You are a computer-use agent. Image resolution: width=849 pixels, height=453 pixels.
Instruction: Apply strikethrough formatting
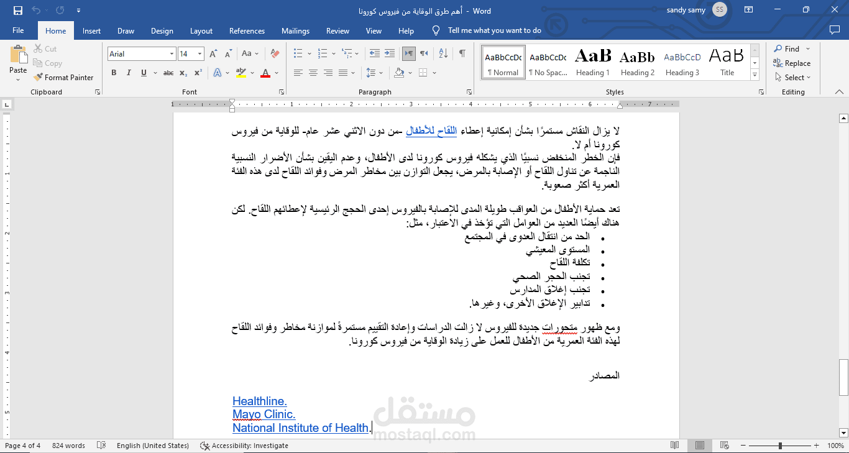pyautogui.click(x=168, y=73)
